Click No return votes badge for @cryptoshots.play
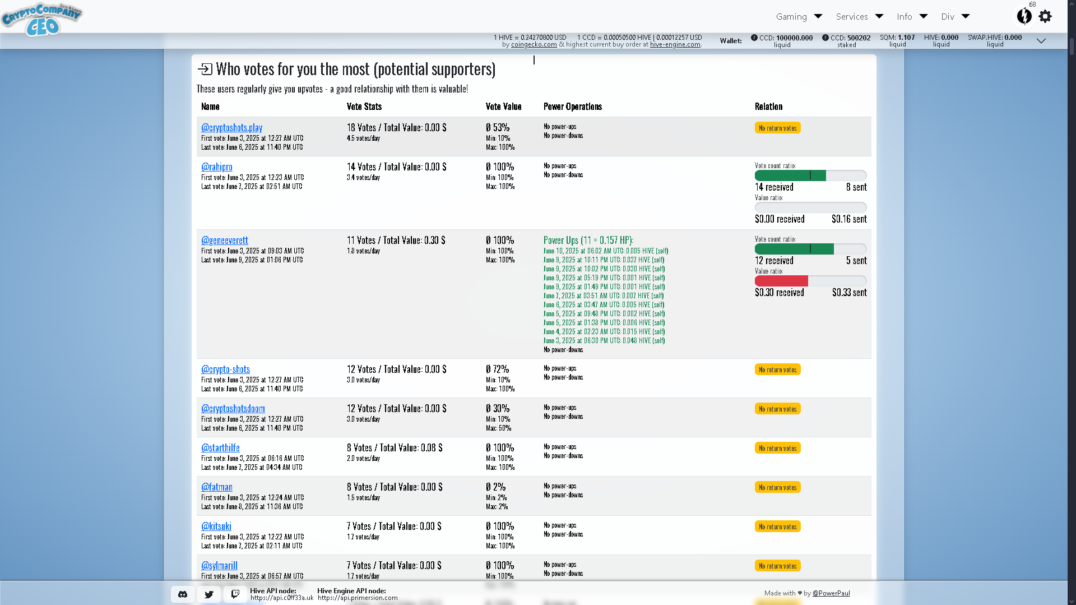1076x605 pixels. [x=778, y=128]
